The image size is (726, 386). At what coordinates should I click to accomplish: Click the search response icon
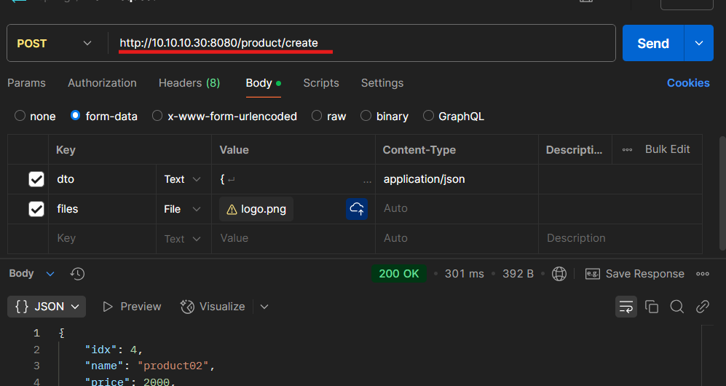(677, 307)
